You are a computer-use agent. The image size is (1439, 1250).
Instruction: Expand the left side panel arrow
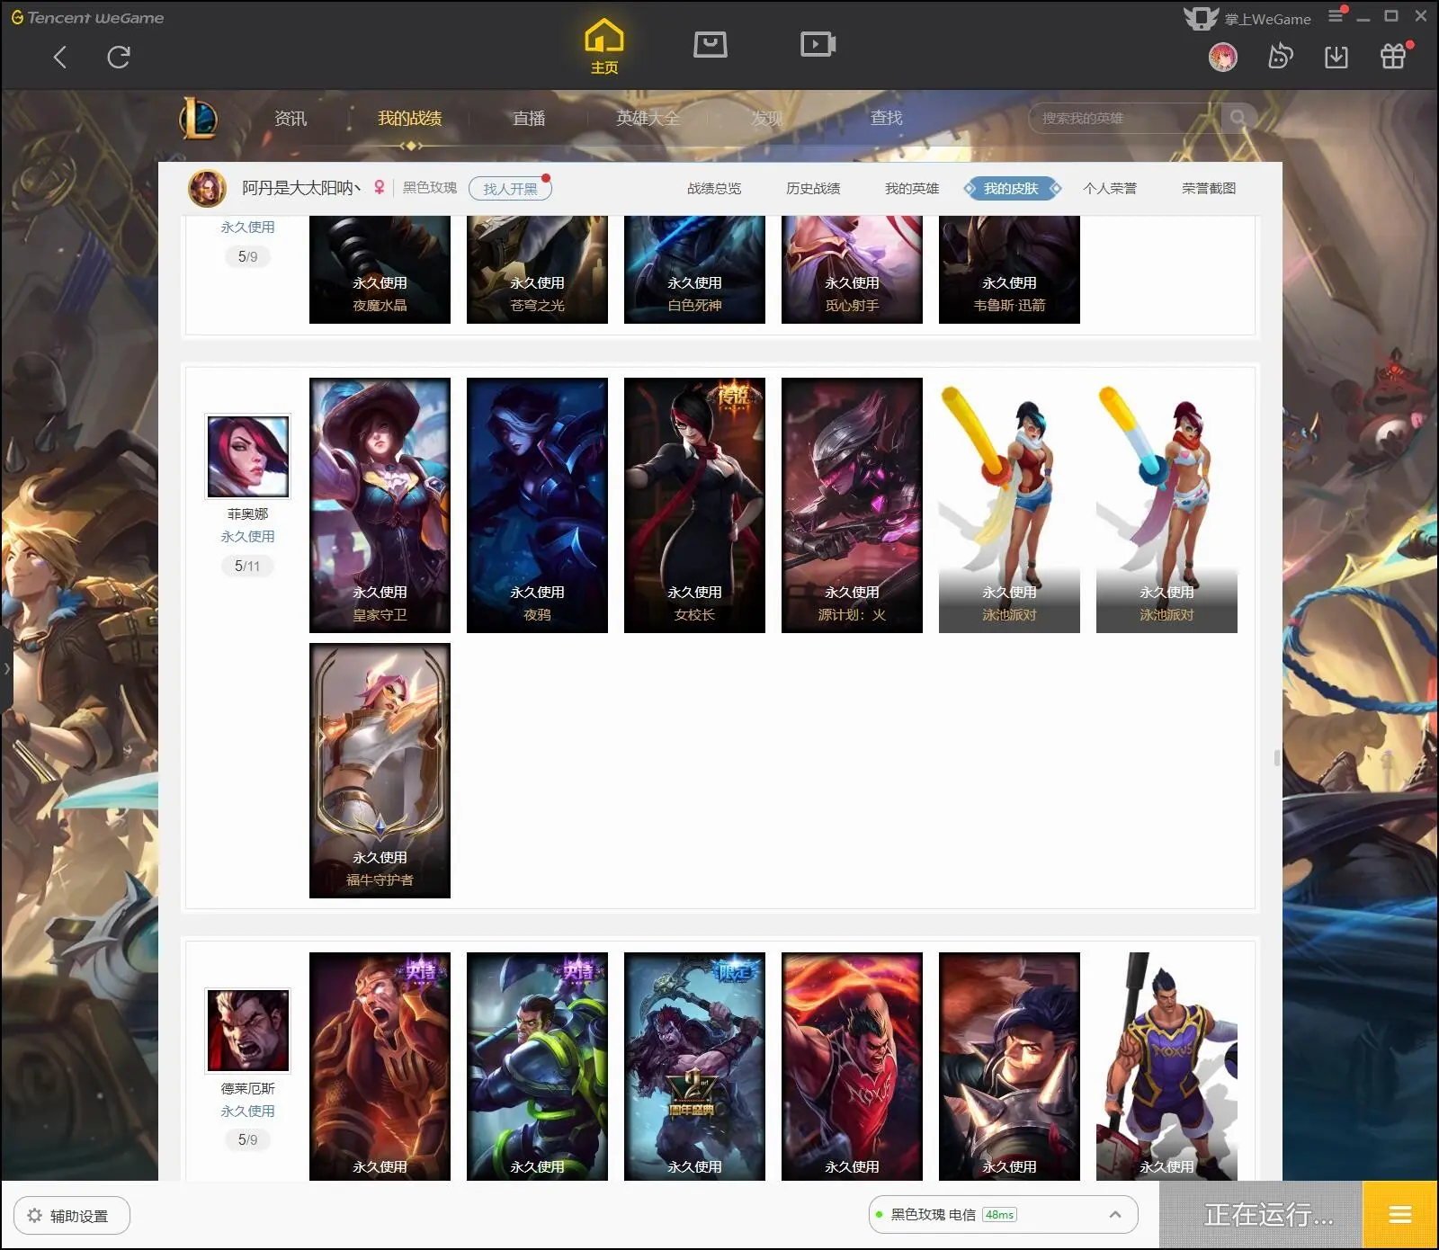[x=6, y=668]
